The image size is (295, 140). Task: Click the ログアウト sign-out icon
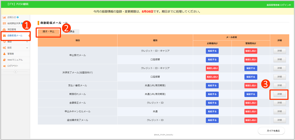click(x=4, y=66)
